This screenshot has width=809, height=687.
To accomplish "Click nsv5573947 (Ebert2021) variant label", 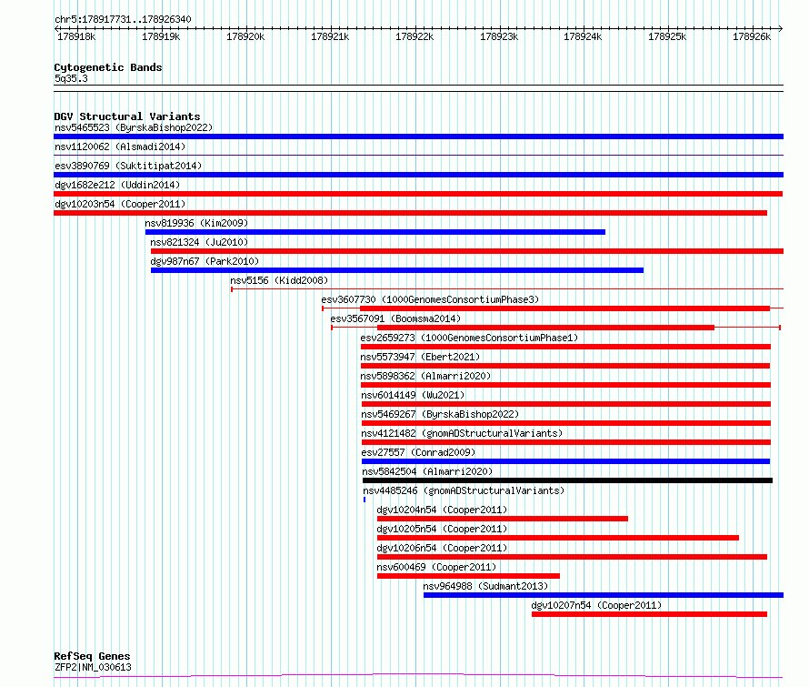I will pyautogui.click(x=421, y=357).
